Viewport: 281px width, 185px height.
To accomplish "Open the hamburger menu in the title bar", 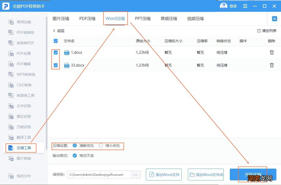I will pyautogui.click(x=245, y=6).
